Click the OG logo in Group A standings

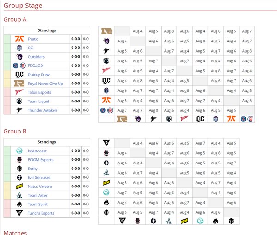click(19, 48)
